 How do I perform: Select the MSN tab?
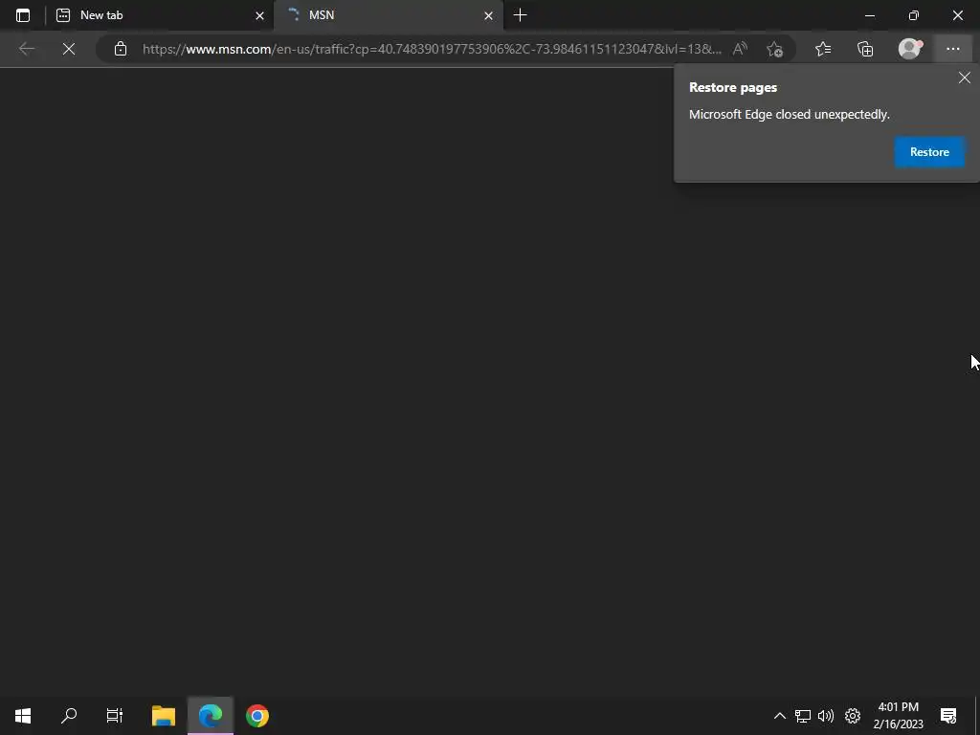(x=389, y=15)
